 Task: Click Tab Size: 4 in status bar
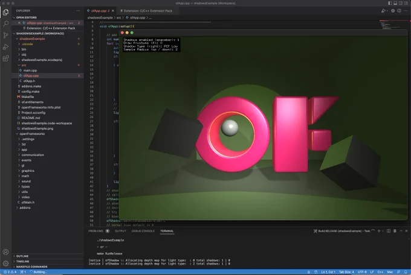click(x=346, y=272)
